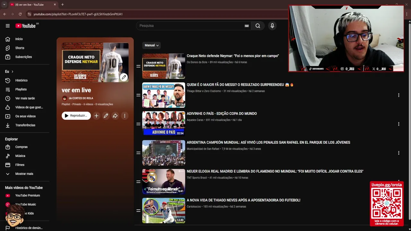Open a new browser tab

click(62, 4)
